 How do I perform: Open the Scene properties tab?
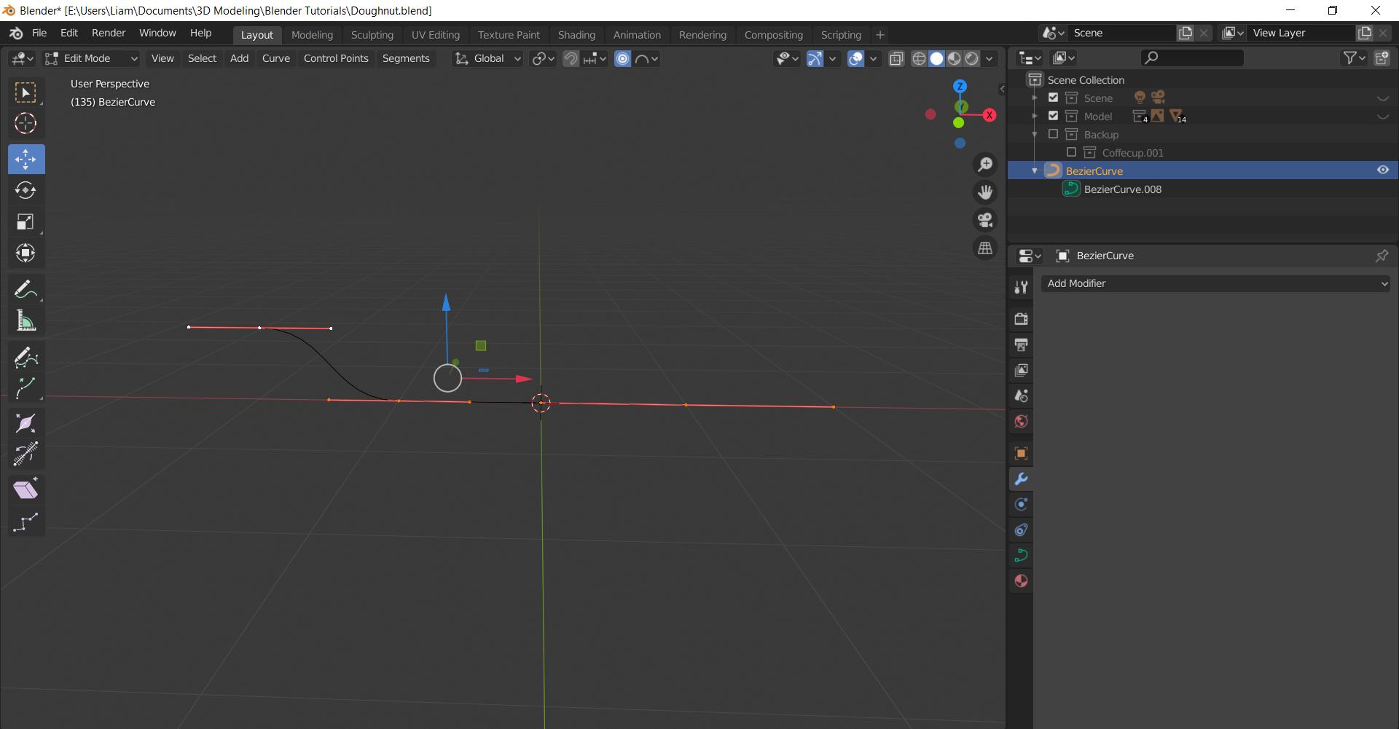[1021, 395]
